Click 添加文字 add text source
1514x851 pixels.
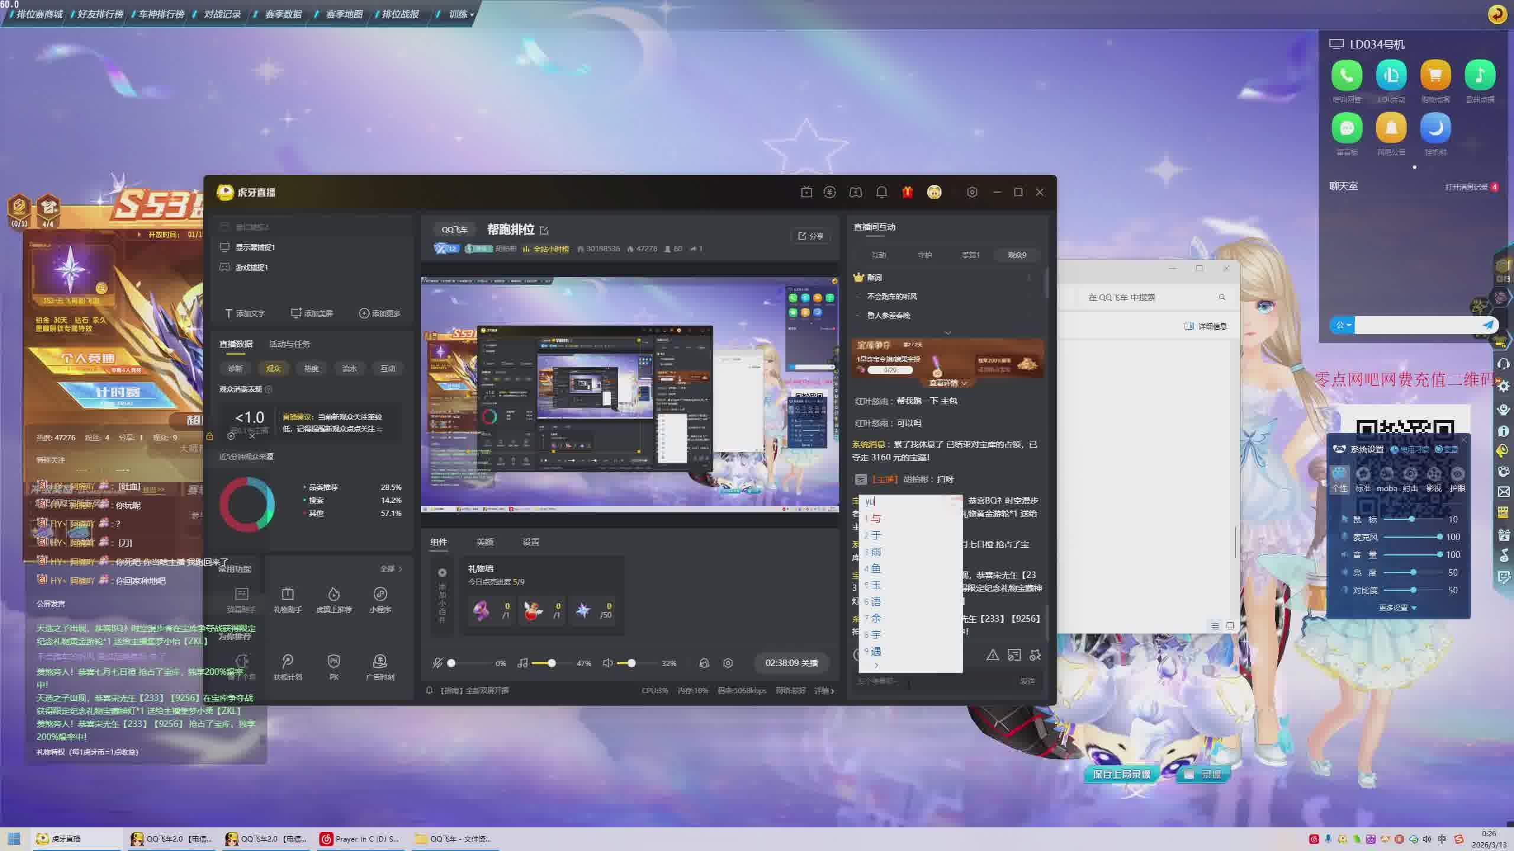(245, 313)
